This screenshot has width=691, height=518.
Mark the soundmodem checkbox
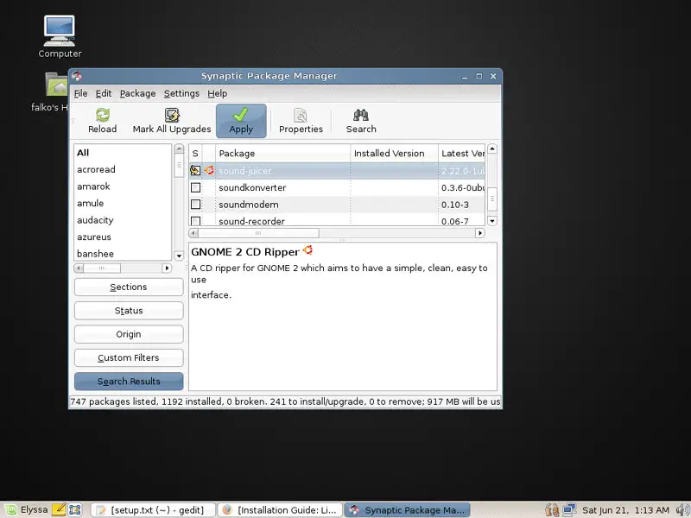196,205
